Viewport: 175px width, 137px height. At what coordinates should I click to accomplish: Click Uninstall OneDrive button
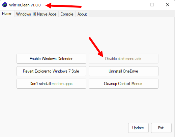(x=123, y=71)
